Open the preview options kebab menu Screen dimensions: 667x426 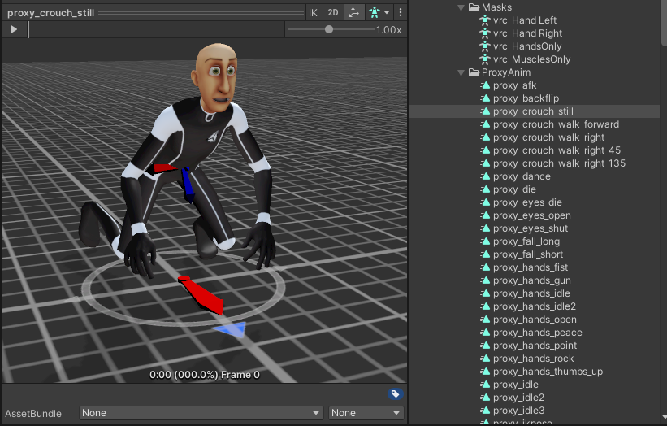click(x=401, y=13)
